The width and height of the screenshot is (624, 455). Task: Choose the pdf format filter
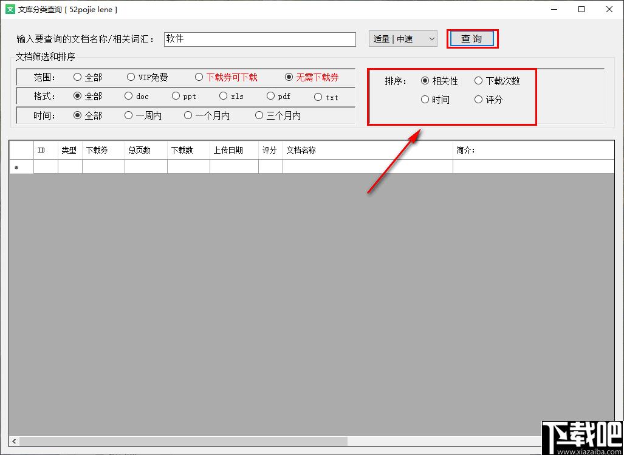[x=278, y=96]
